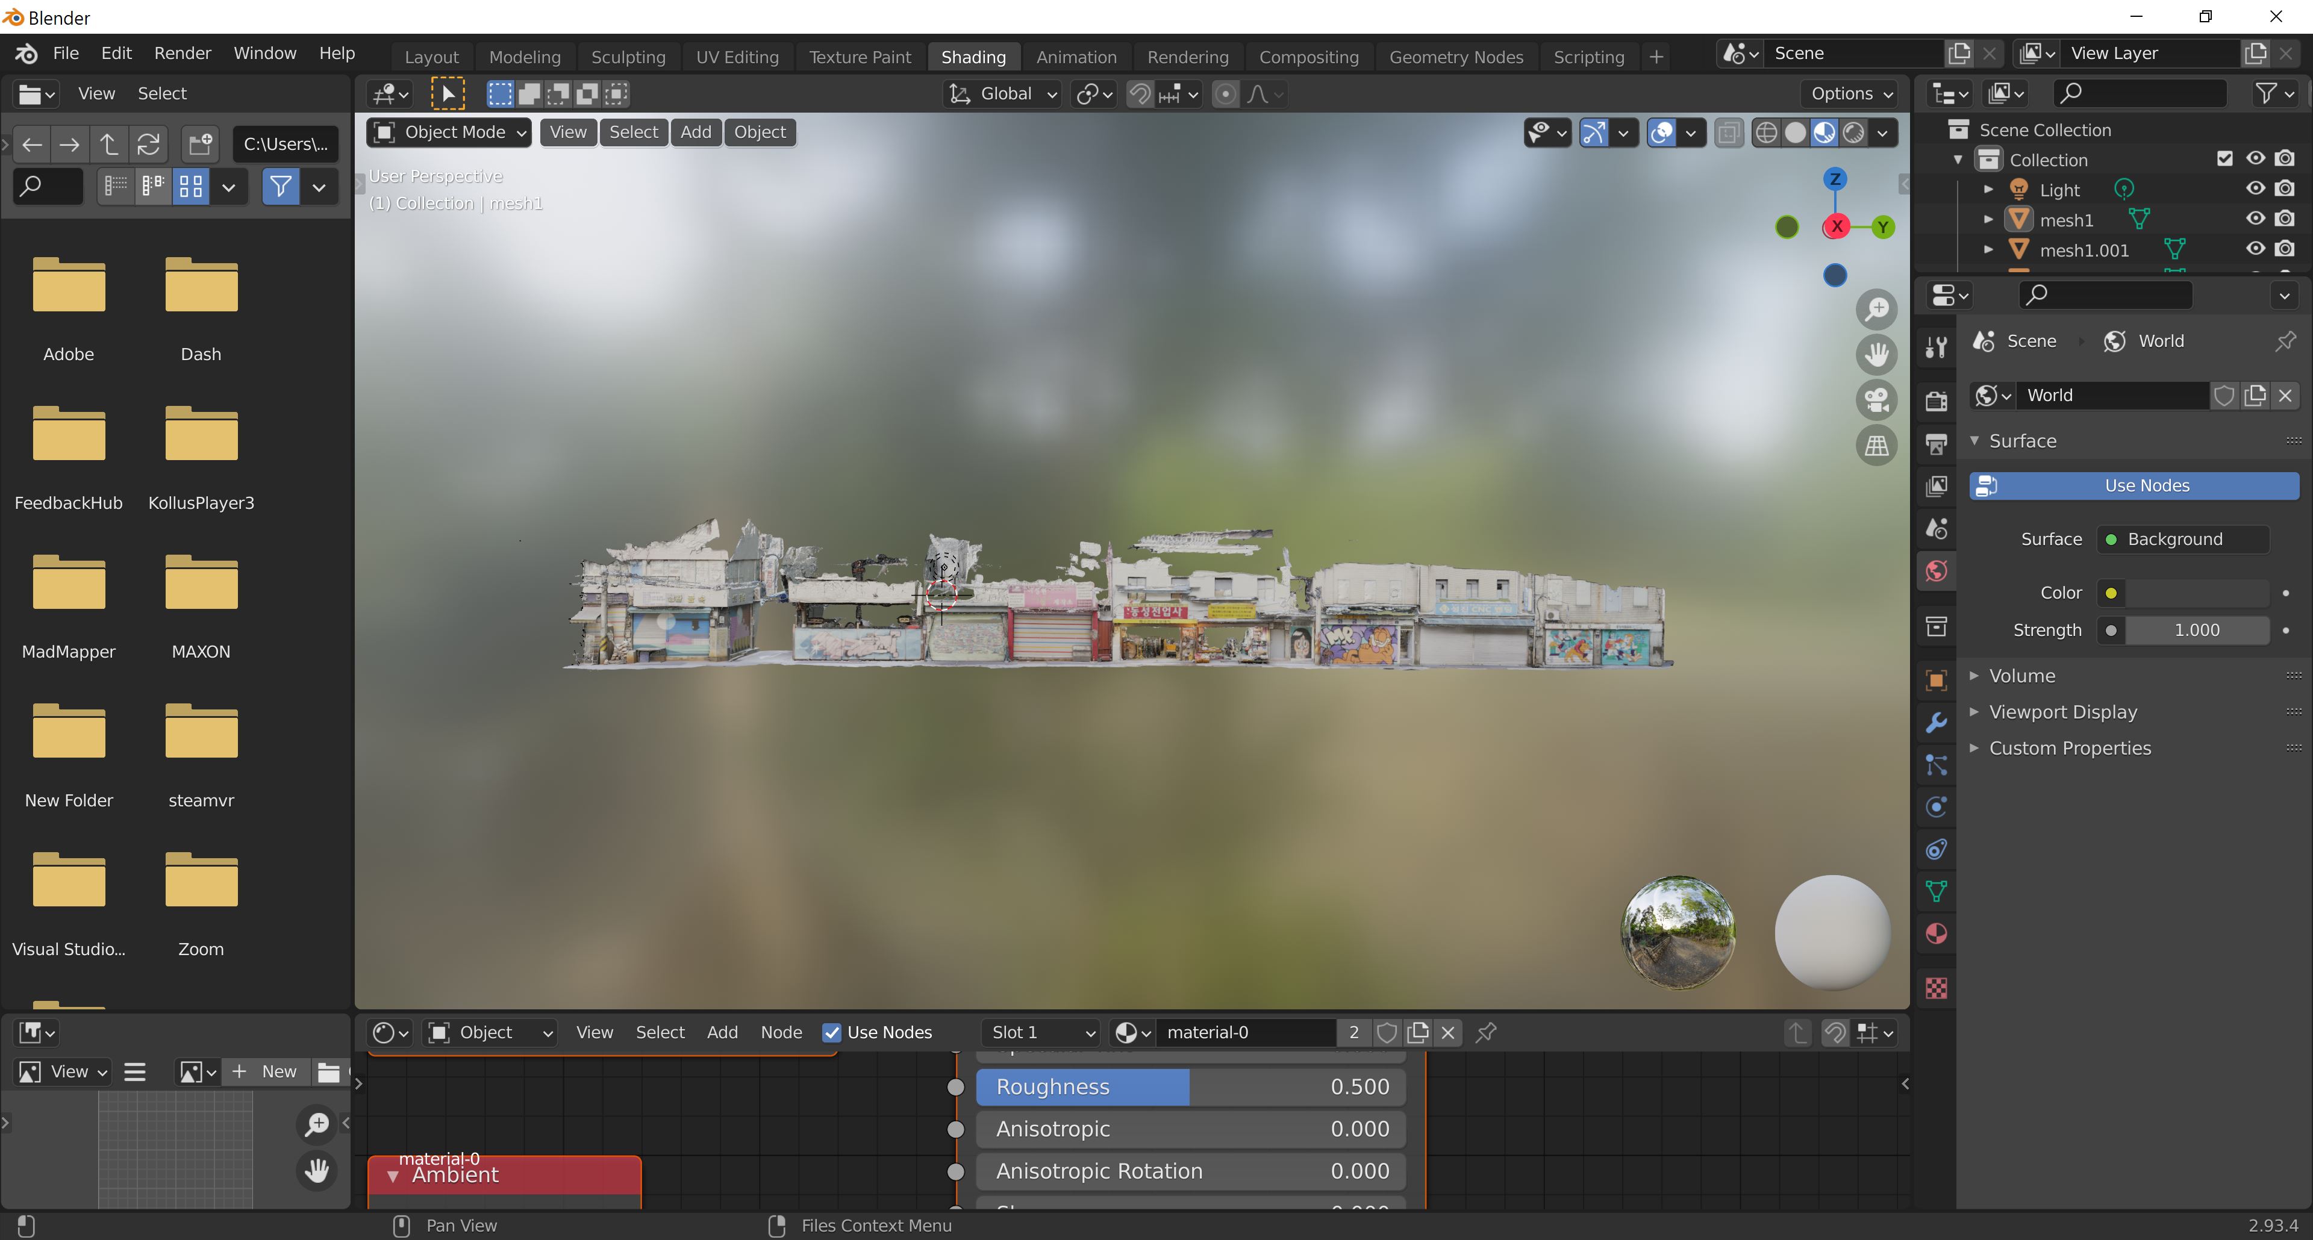Open Global transform orientation dropdown
The width and height of the screenshot is (2313, 1240).
click(x=1003, y=95)
